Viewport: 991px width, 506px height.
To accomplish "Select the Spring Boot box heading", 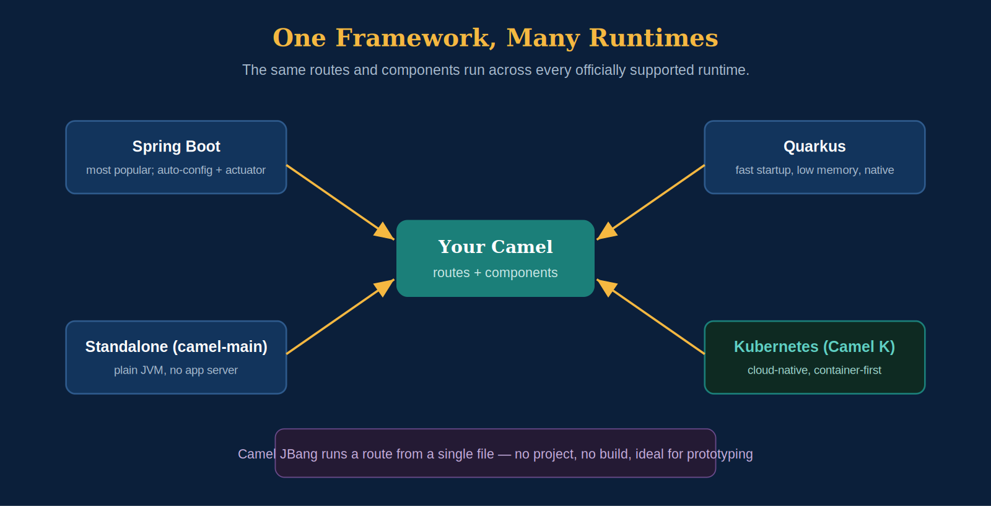I will [176, 147].
